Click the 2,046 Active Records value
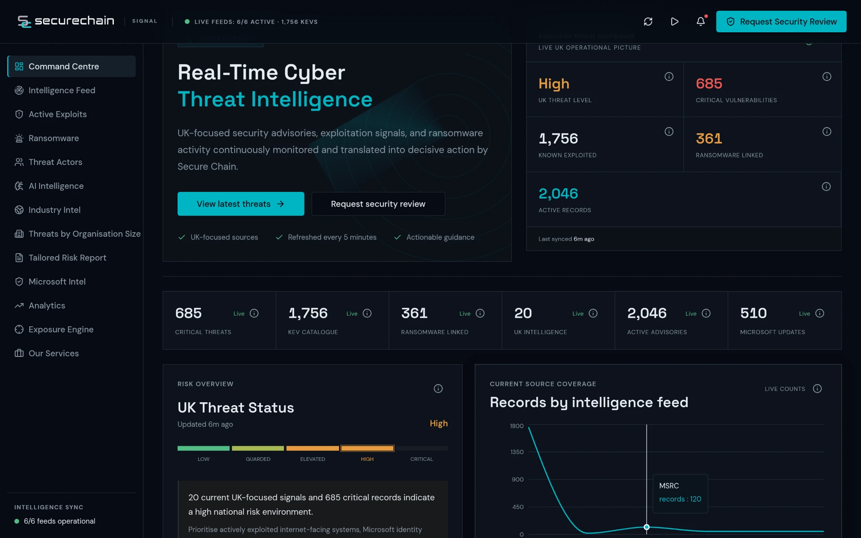This screenshot has height=538, width=861. [558, 194]
